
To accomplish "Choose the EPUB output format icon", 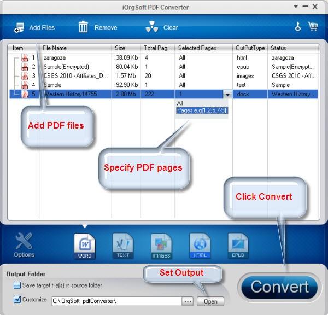I will click(x=239, y=245).
